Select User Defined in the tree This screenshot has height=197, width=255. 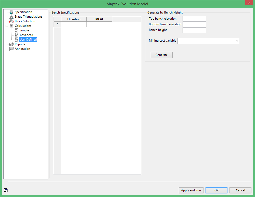pyautogui.click(x=28, y=40)
